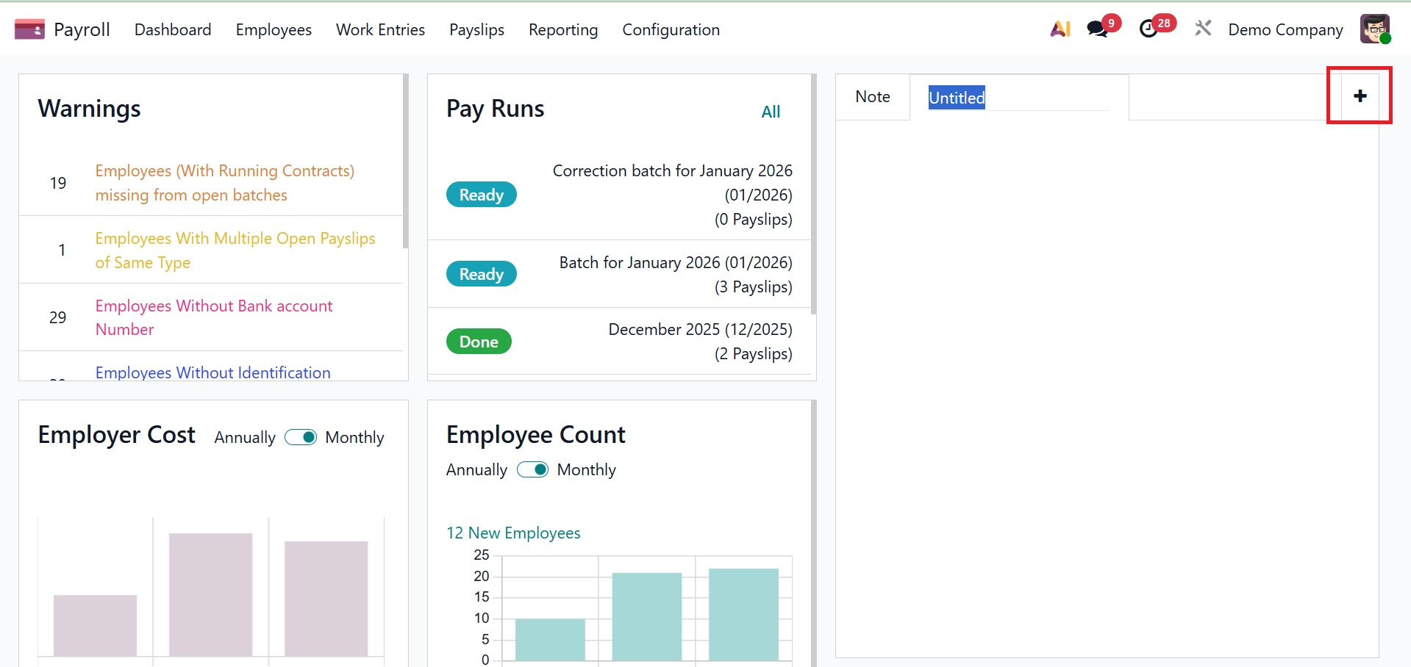
Task: Open the user avatar menu
Action: tap(1374, 29)
